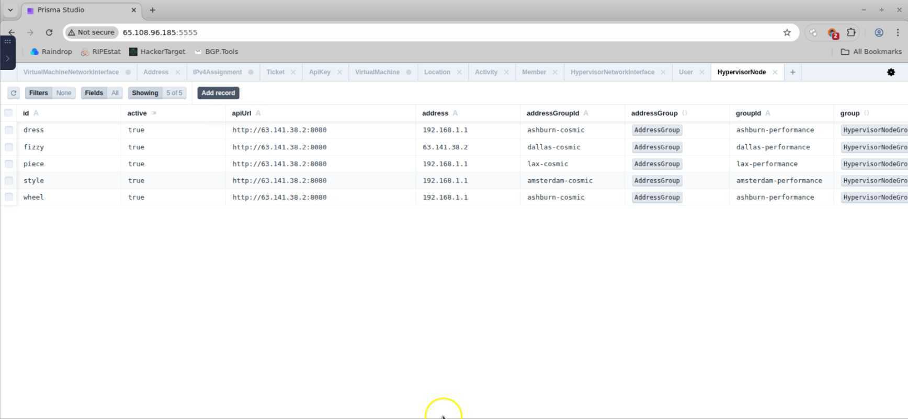Close the Member model tab
This screenshot has width=908, height=419.
coord(555,72)
